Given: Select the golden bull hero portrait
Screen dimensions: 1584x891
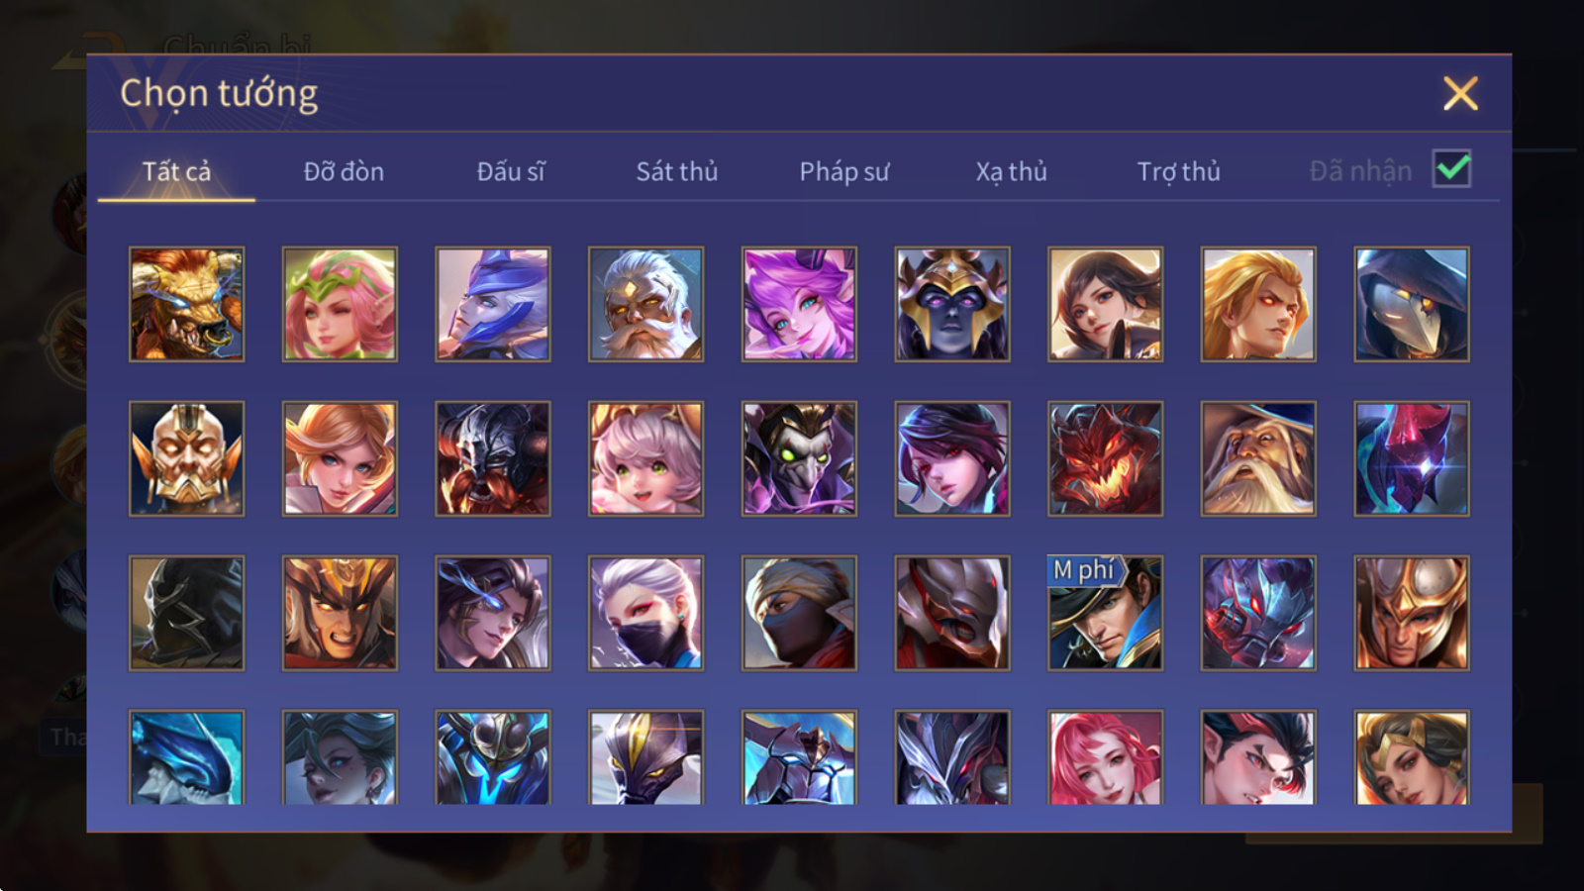Looking at the screenshot, I should tap(187, 304).
